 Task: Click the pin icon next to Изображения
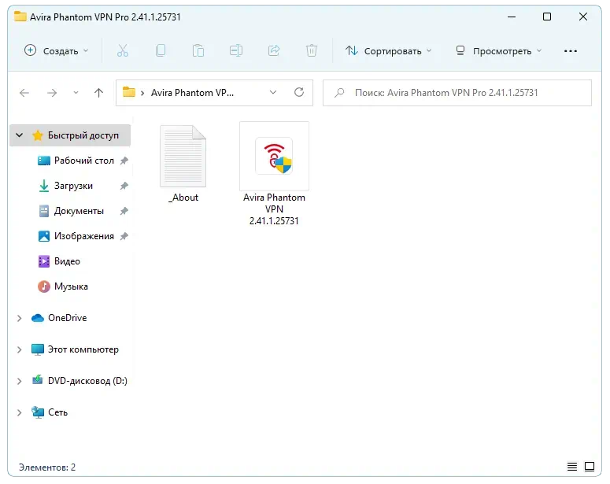124,236
